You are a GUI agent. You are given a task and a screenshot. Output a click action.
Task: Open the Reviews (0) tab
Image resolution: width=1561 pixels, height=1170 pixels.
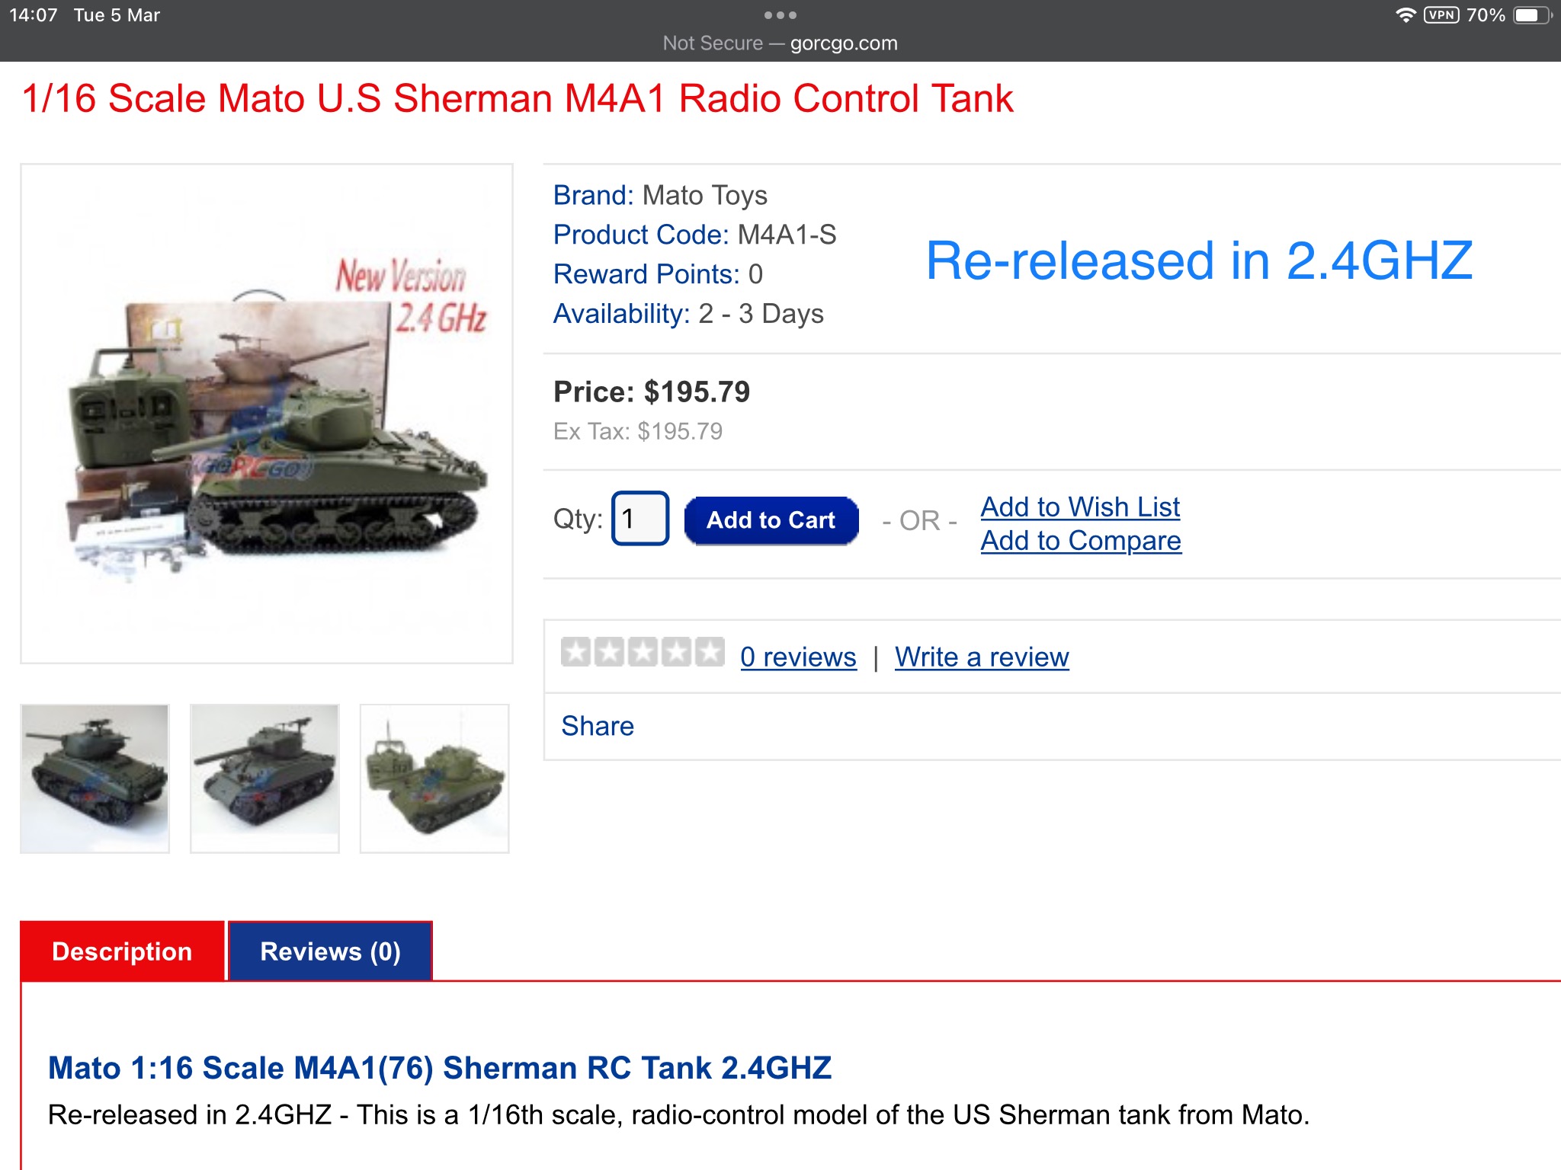(330, 951)
